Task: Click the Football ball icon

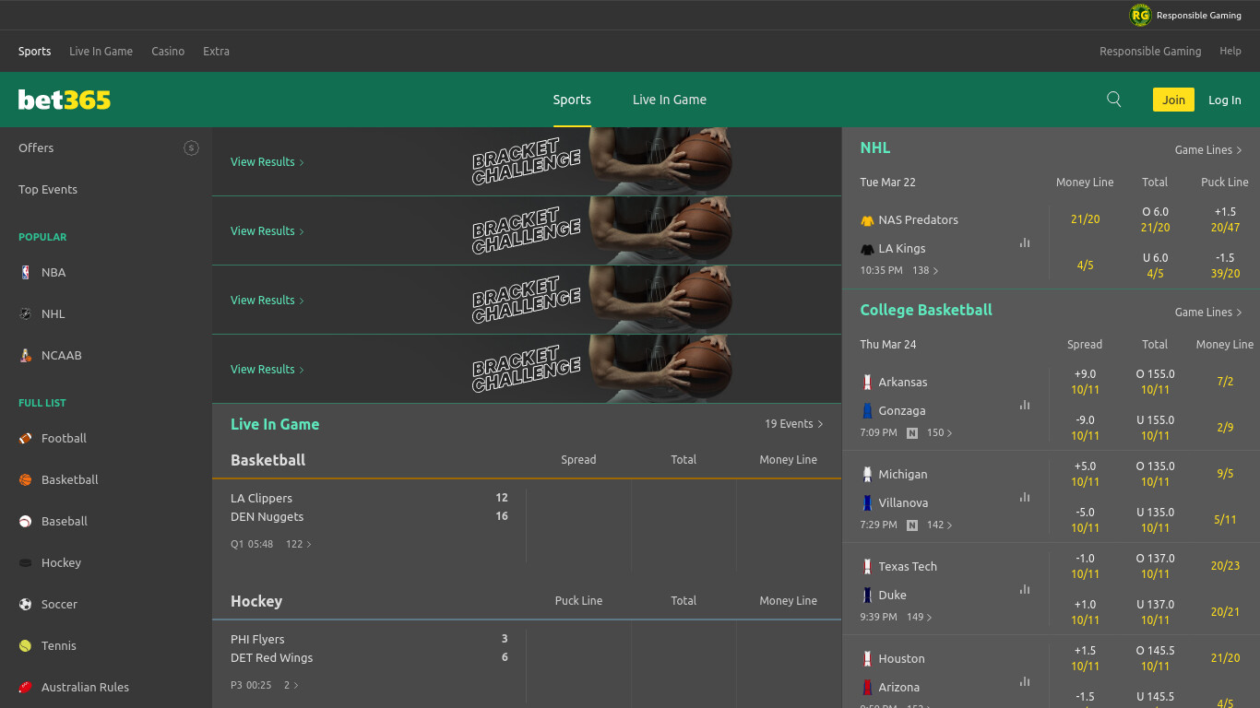Action: click(x=25, y=438)
